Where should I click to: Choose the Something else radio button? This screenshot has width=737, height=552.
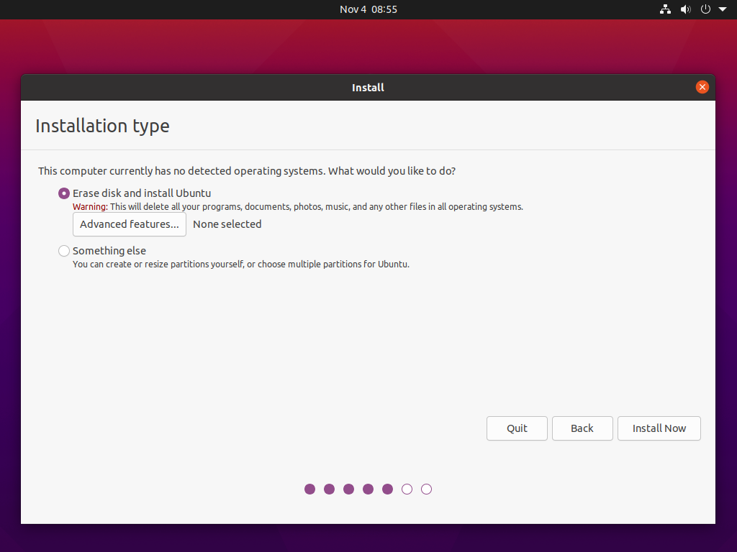click(x=64, y=251)
